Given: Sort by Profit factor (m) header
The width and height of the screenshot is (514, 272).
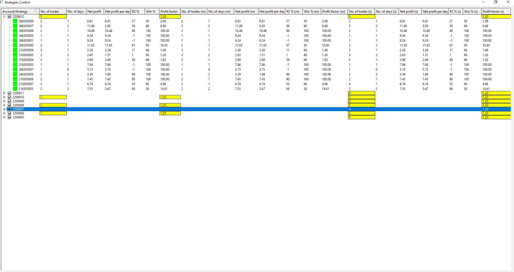Looking at the screenshot, I should (x=334, y=12).
